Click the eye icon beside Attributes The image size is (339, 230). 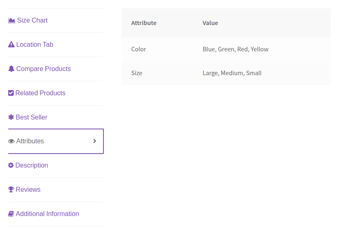11,141
